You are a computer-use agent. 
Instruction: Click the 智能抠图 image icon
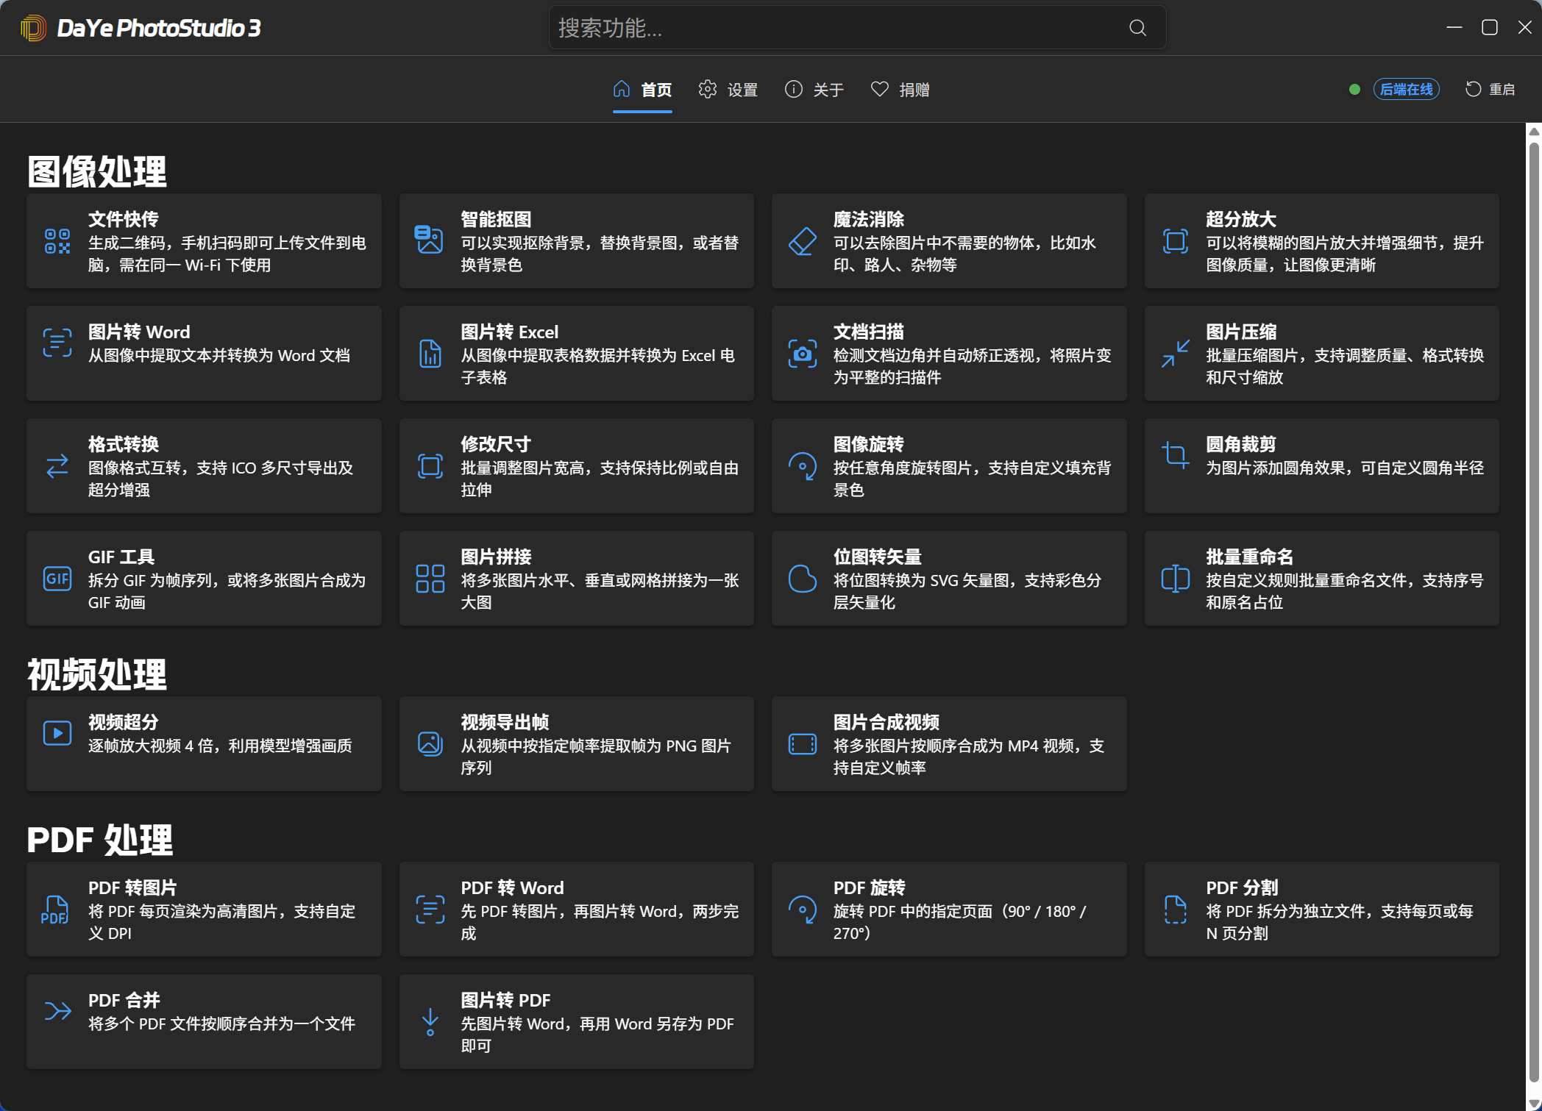pyautogui.click(x=430, y=240)
